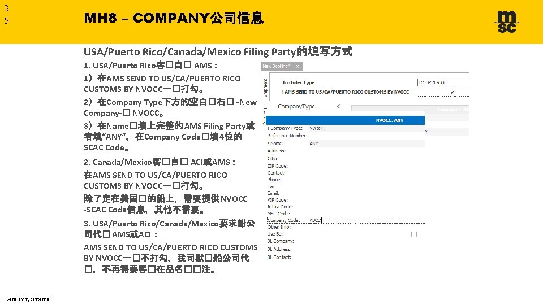Click the BL Address label row

click(x=279, y=249)
